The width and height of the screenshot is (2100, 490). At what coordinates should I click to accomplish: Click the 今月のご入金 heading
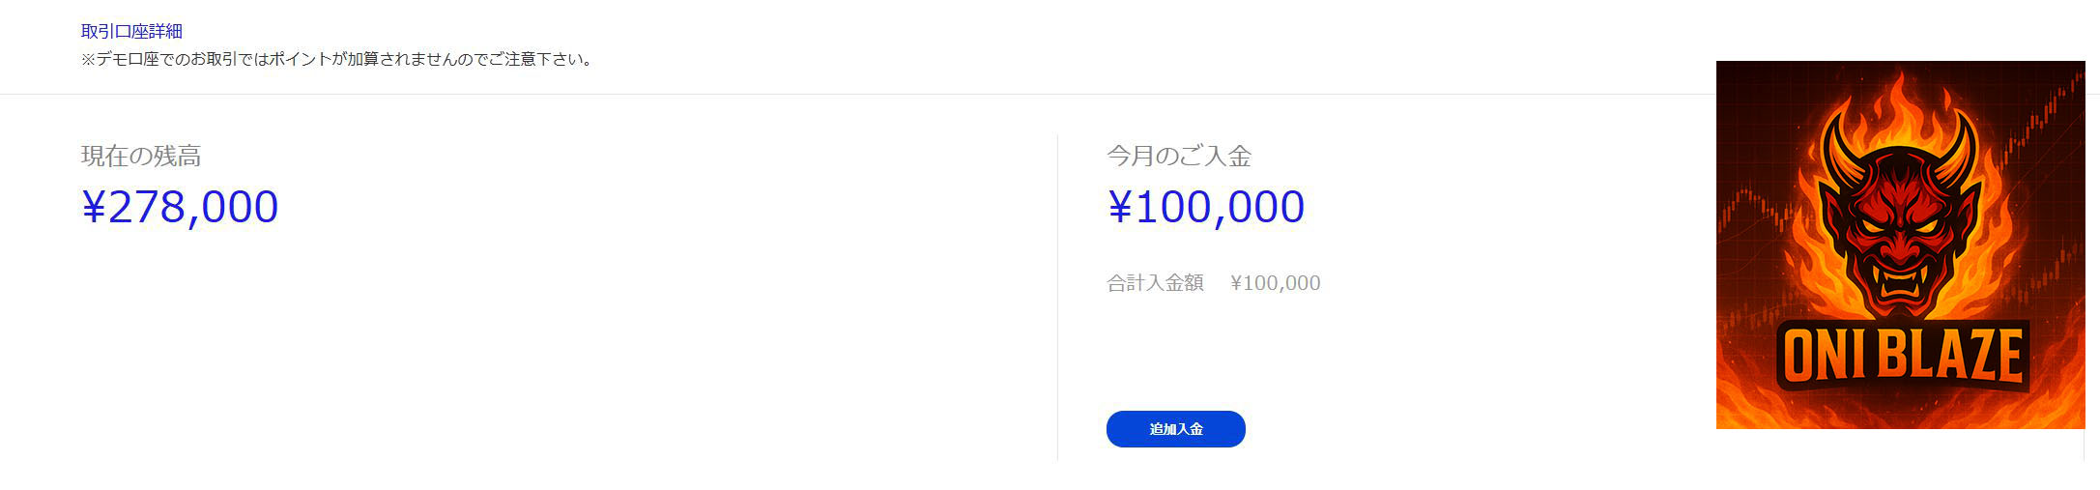(x=1178, y=156)
